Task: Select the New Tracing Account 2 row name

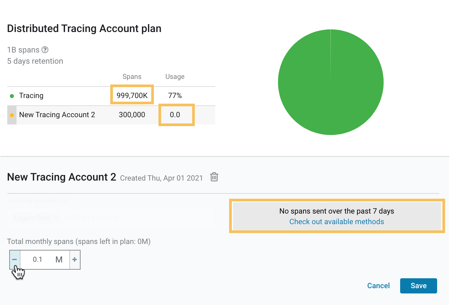Action: (x=57, y=115)
